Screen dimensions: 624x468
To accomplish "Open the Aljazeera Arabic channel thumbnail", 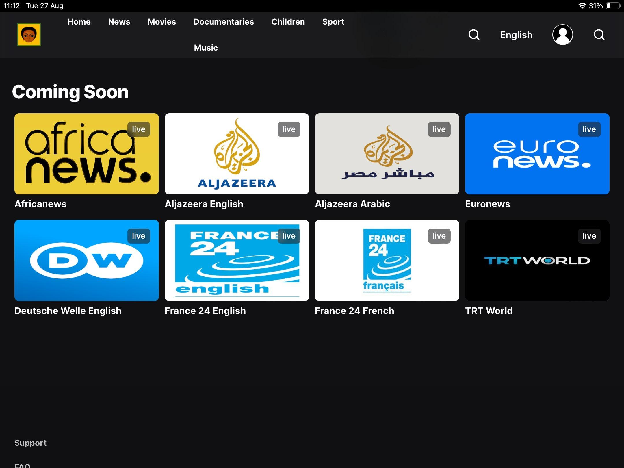I will [x=387, y=154].
